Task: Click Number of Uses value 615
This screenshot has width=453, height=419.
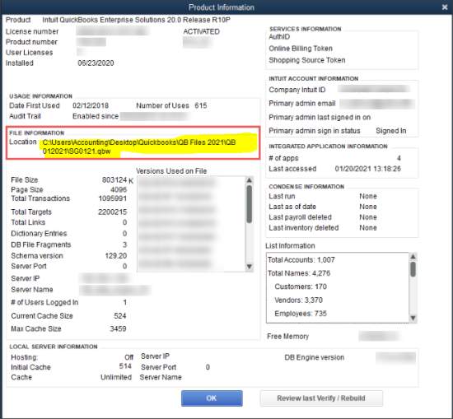Action: pyautogui.click(x=201, y=105)
